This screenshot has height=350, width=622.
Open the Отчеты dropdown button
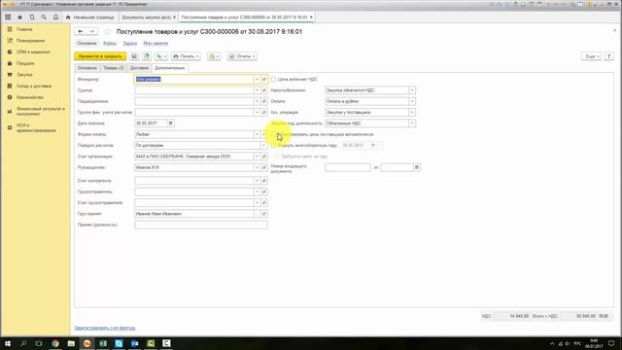242,56
